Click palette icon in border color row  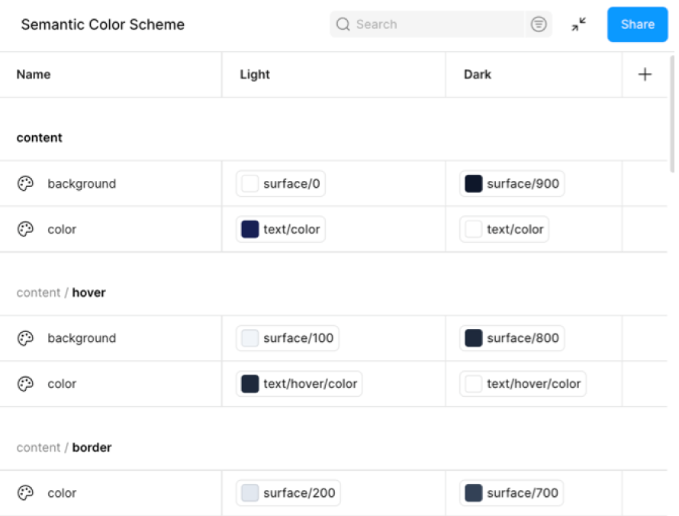pos(25,493)
